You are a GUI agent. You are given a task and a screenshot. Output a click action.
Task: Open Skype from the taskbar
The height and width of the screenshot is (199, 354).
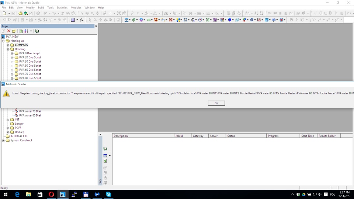[x=108, y=194]
